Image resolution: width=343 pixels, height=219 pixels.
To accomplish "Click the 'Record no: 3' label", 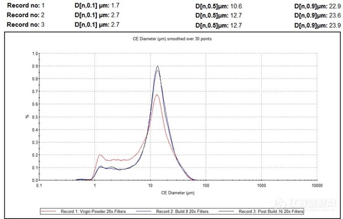I will [25, 25].
